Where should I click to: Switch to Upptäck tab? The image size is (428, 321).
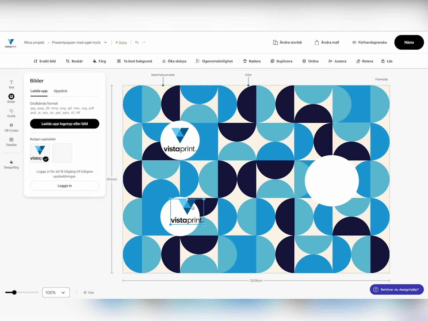[x=60, y=91]
